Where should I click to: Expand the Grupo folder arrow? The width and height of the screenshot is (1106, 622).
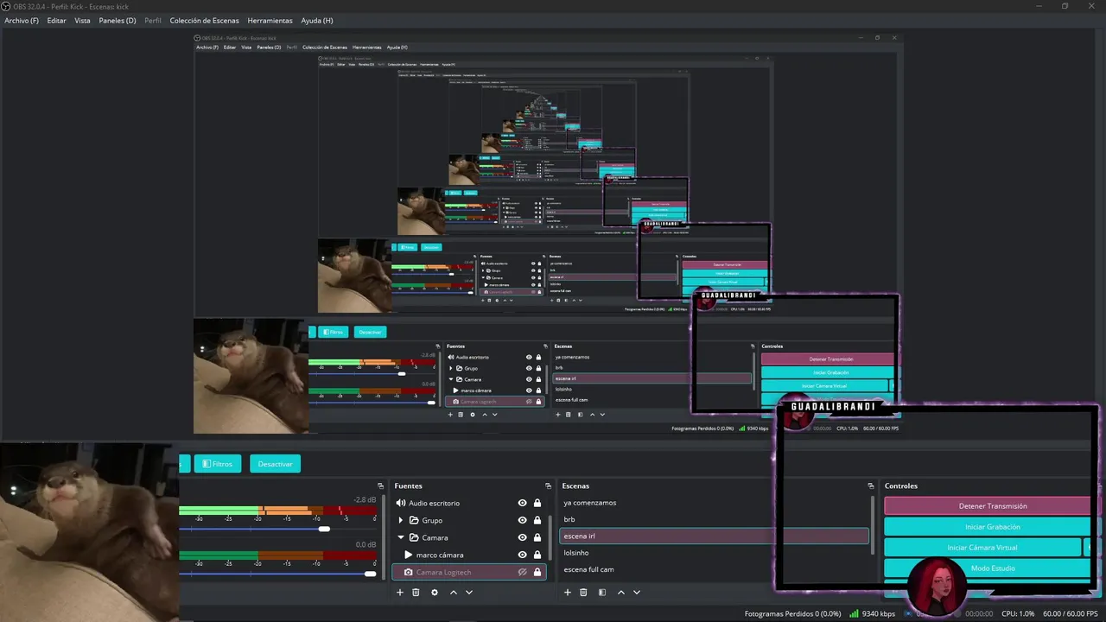click(x=400, y=520)
